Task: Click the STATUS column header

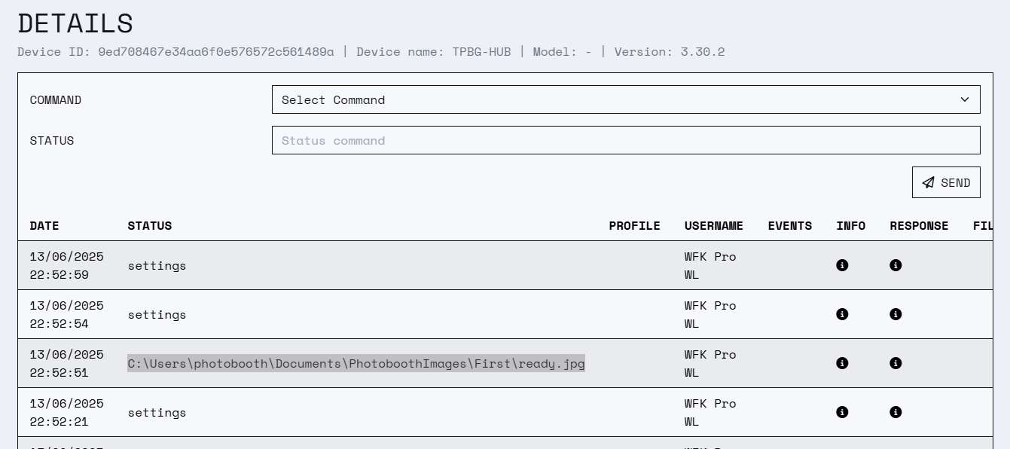Action: pyautogui.click(x=150, y=226)
